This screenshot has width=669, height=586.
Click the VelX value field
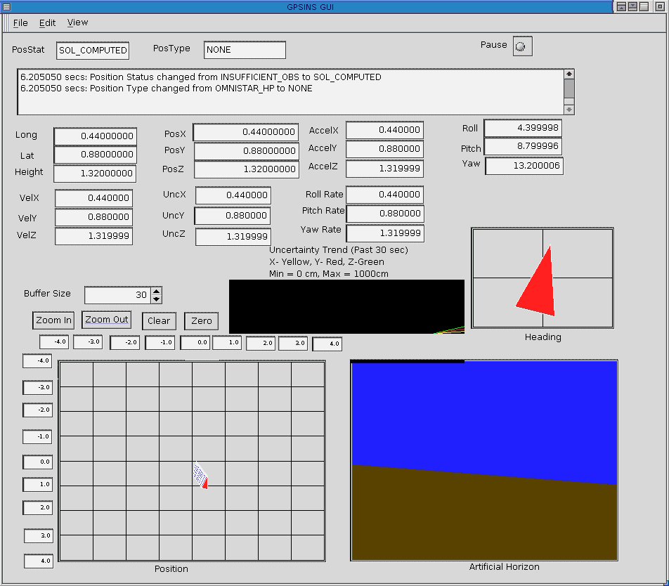coord(94,198)
